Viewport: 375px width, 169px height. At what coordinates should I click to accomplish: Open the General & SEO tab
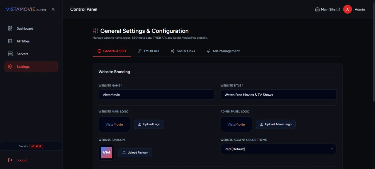coord(112,51)
